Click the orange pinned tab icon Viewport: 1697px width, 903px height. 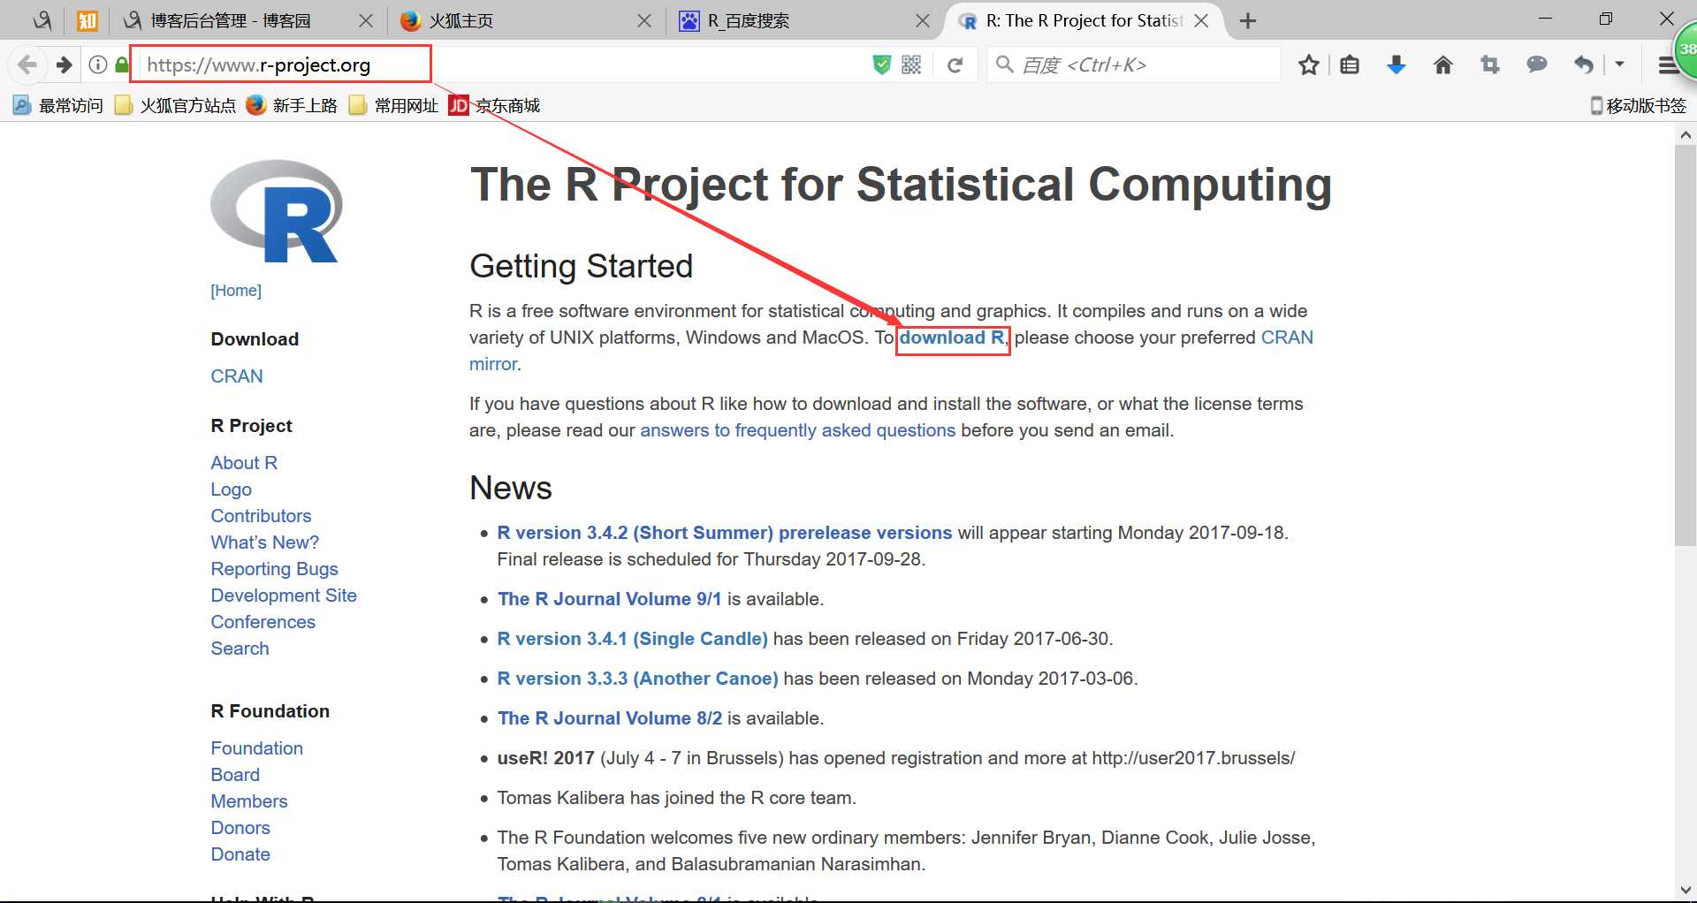point(88,20)
